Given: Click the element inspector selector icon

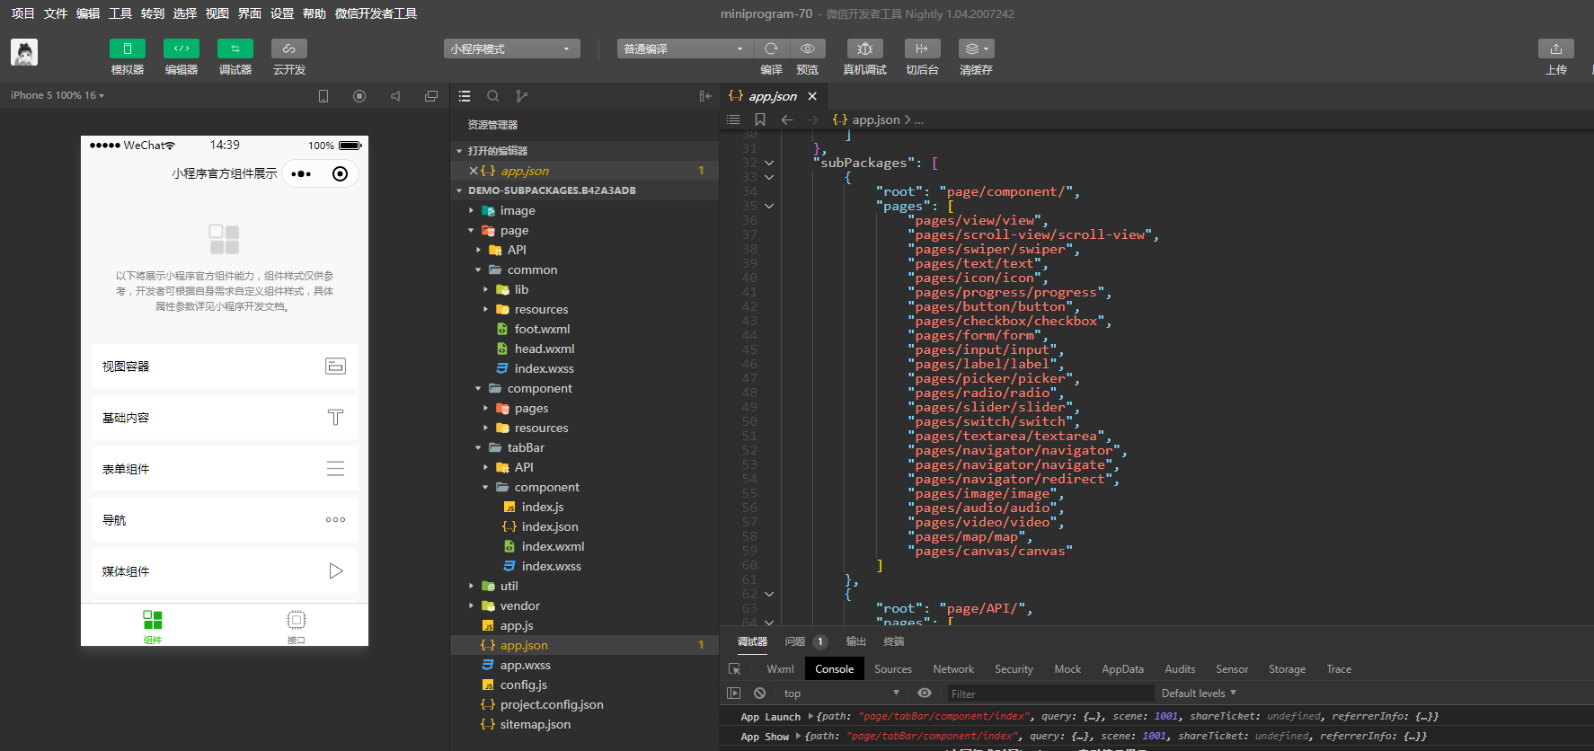Looking at the screenshot, I should click(x=734, y=669).
